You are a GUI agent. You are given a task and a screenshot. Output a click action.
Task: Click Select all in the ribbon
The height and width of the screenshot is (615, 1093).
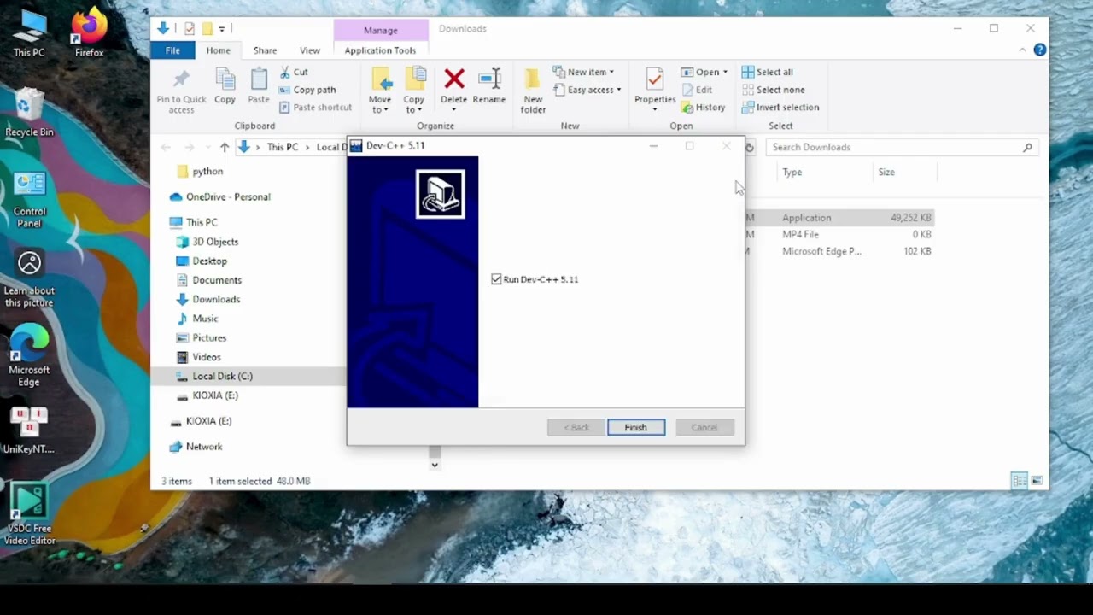click(768, 72)
